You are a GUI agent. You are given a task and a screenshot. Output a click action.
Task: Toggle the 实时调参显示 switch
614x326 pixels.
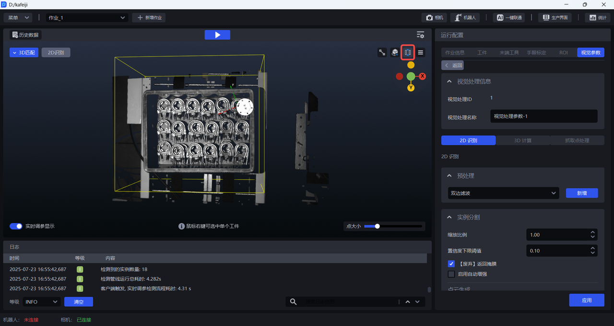pos(16,226)
